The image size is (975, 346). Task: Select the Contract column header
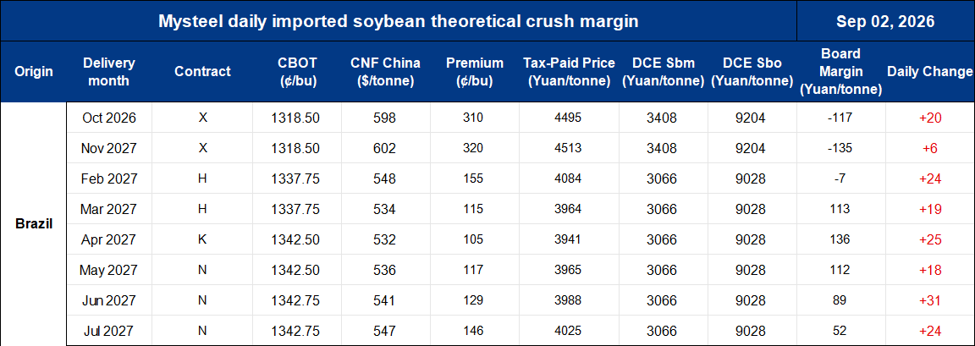click(x=202, y=71)
